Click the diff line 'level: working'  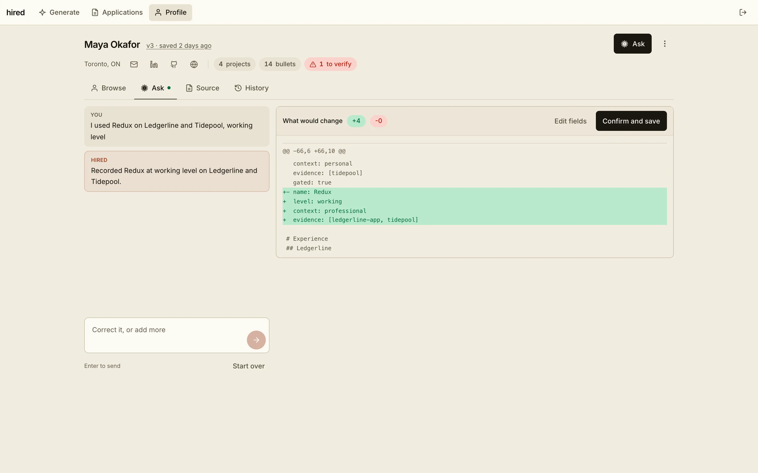tap(475, 202)
